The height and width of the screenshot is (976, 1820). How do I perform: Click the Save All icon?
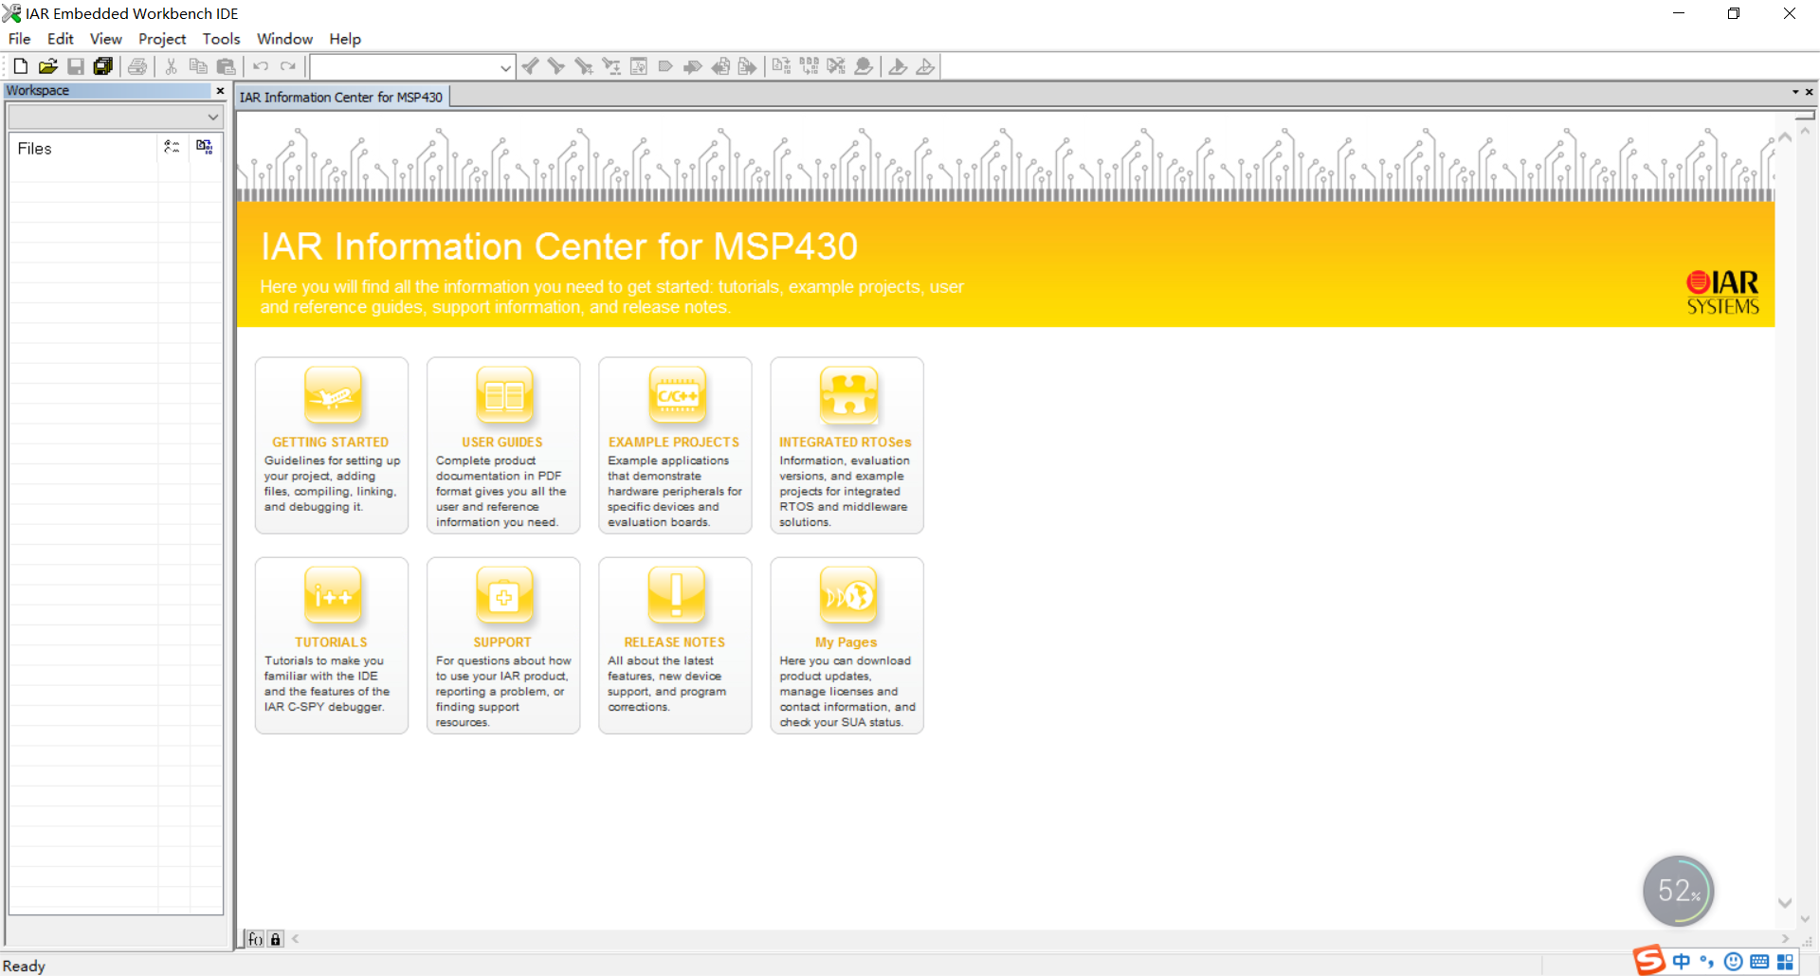click(x=103, y=66)
